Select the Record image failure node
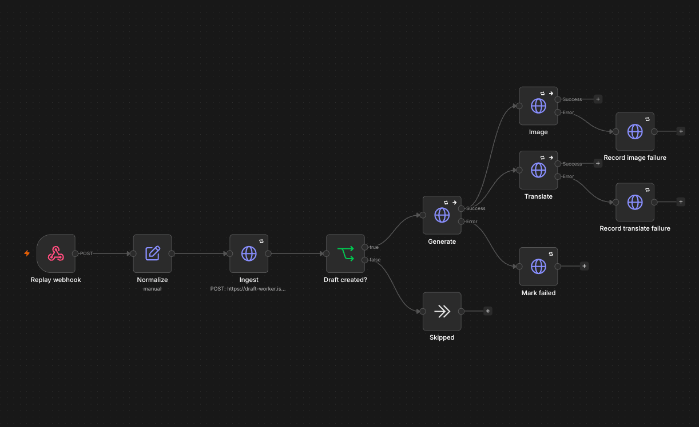 coord(635,131)
